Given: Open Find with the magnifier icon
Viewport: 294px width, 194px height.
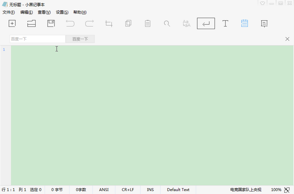Looking at the screenshot, I should pyautogui.click(x=167, y=24).
